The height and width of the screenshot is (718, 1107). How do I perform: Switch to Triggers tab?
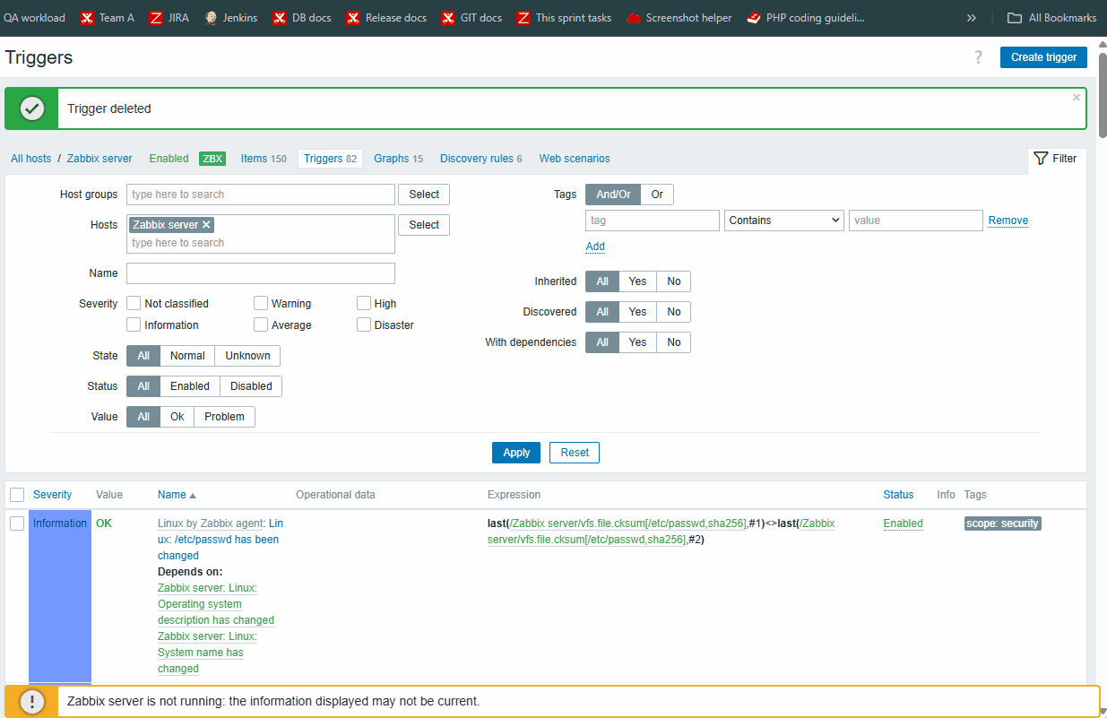coord(330,159)
